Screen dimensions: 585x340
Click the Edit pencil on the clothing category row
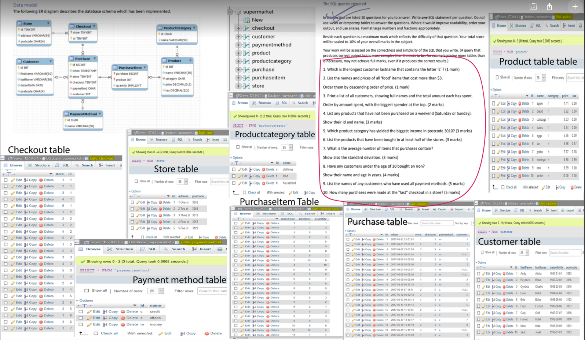tap(240, 169)
